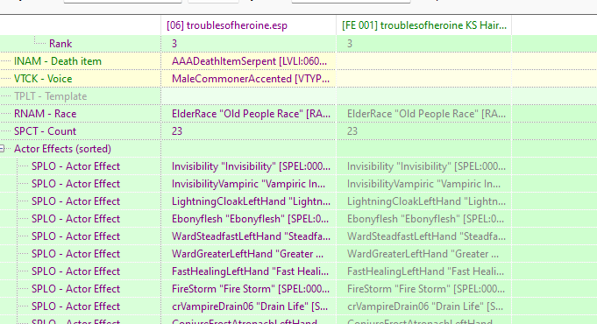Click FastHealingLeftHand in KS Hair column
Image resolution: width=597 pixels, height=324 pixels.
[x=426, y=271]
